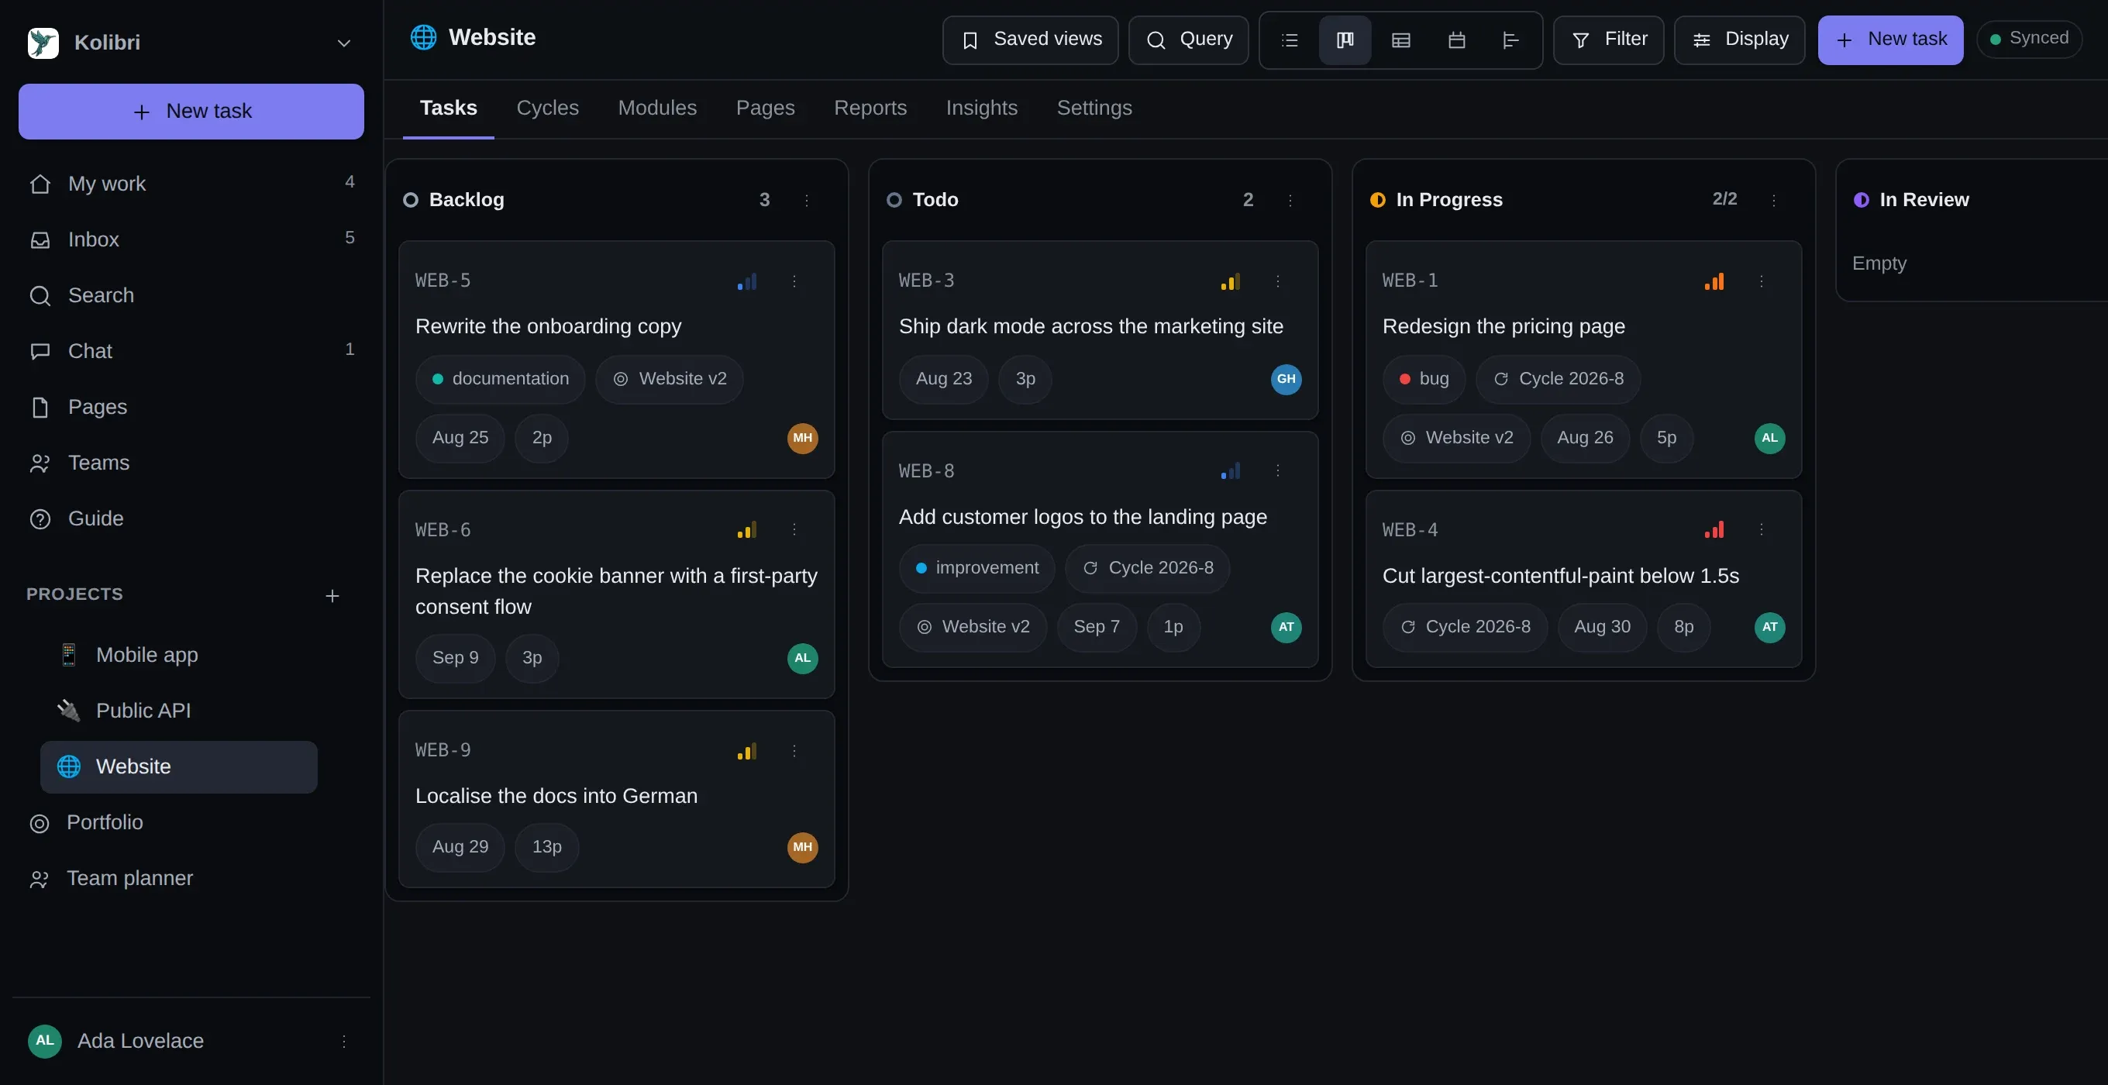Open the Pages item in the sidebar
Viewport: 2108px width, 1085px height.
pyautogui.click(x=191, y=407)
